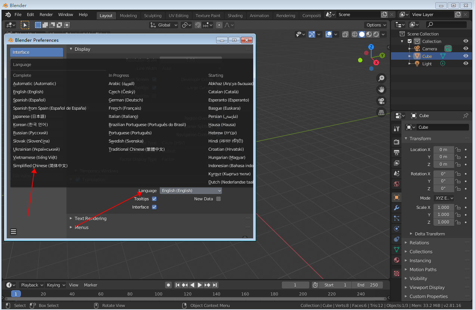Click the End frame field in timeline
Viewport: 475px width, 310px height.
point(367,285)
